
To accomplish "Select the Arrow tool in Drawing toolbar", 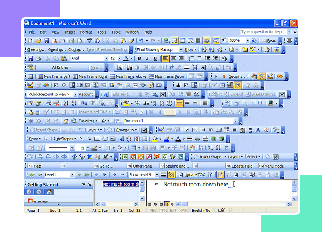I will tap(89, 139).
